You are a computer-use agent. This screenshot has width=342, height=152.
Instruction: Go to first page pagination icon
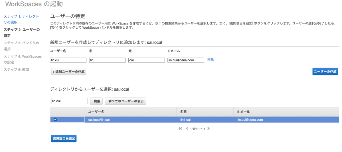pyautogui.click(x=180, y=128)
